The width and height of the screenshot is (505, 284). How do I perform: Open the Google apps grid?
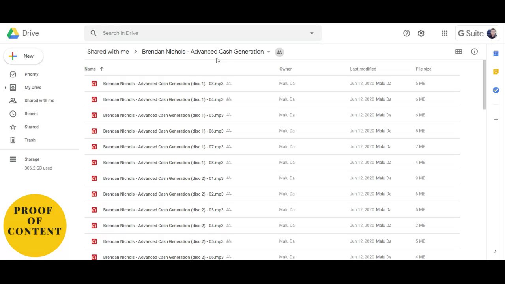click(x=445, y=33)
